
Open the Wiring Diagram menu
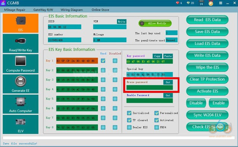pyautogui.click(x=72, y=10)
